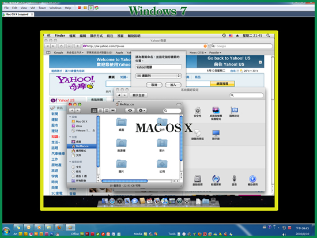Screen dimensions: 317x238
Task: Click the Windows 7 Start orb
Action: pos(6,231)
